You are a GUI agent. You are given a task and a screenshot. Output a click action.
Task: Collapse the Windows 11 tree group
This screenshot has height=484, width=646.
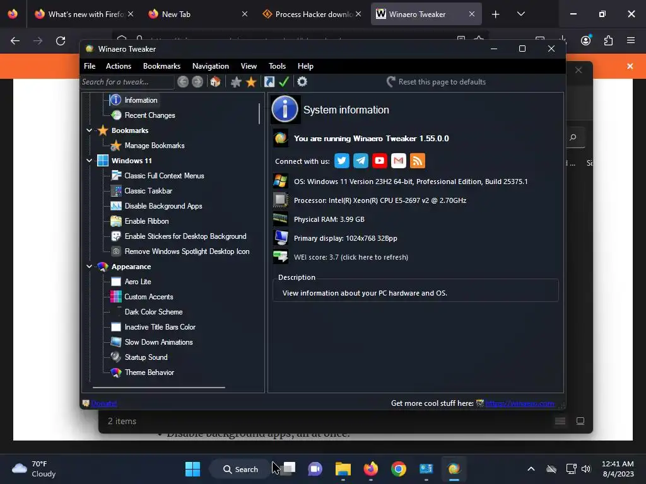(x=90, y=161)
